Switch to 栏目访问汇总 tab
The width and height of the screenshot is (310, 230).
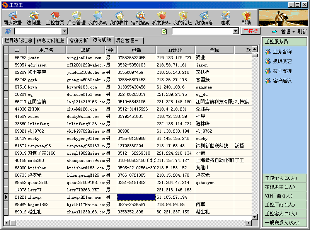click(18, 40)
